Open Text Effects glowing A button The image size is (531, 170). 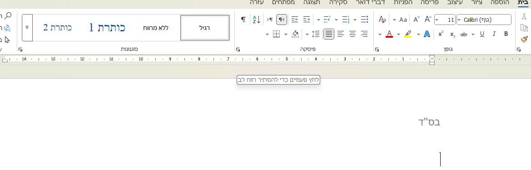click(427, 34)
